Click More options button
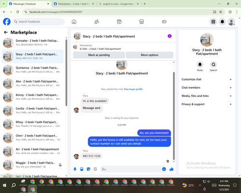This screenshot has height=193, width=241. coord(149,55)
